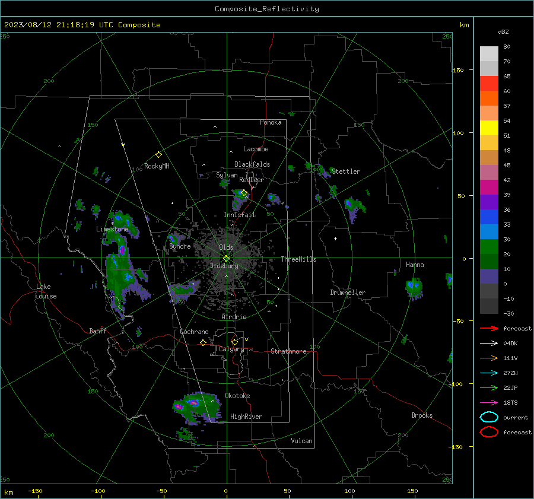The height and width of the screenshot is (499, 534).
Task: Click the Lacombe label
Action: pyautogui.click(x=256, y=149)
